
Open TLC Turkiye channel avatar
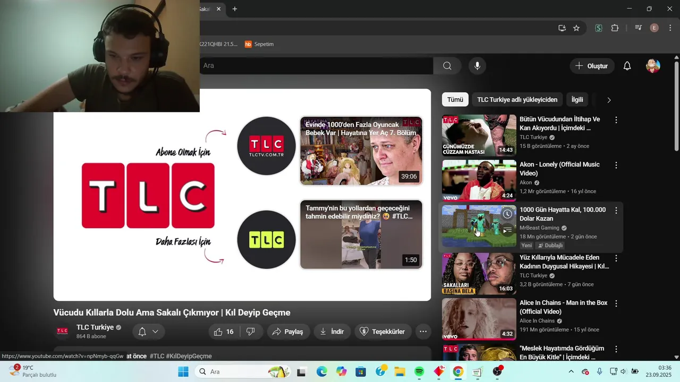pos(62,332)
